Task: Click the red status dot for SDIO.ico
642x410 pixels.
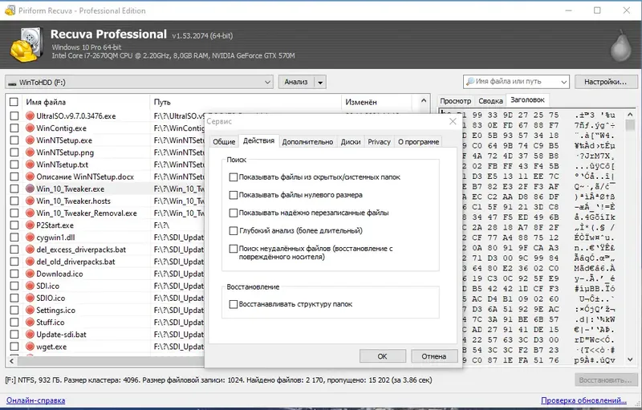Action: coord(30,298)
